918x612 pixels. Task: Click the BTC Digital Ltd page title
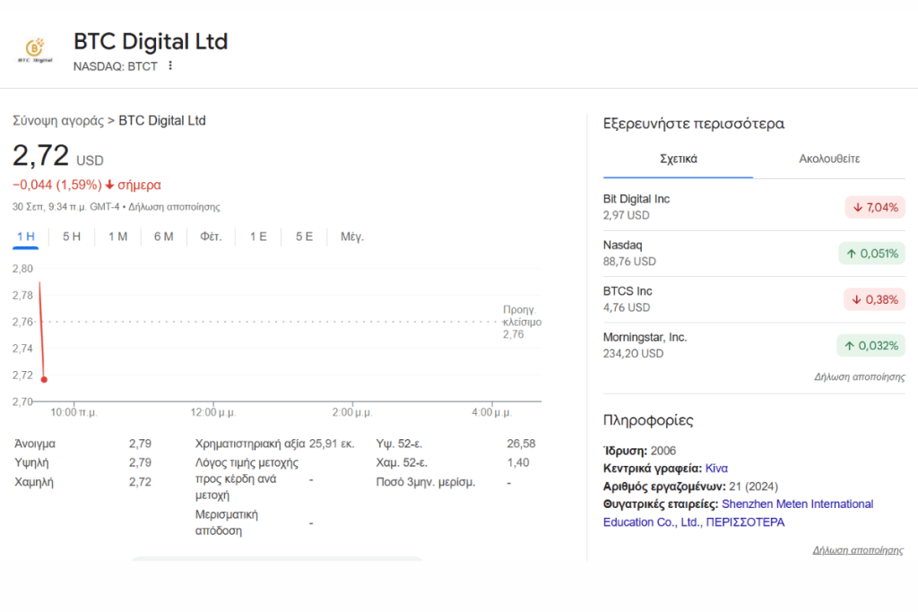[151, 41]
